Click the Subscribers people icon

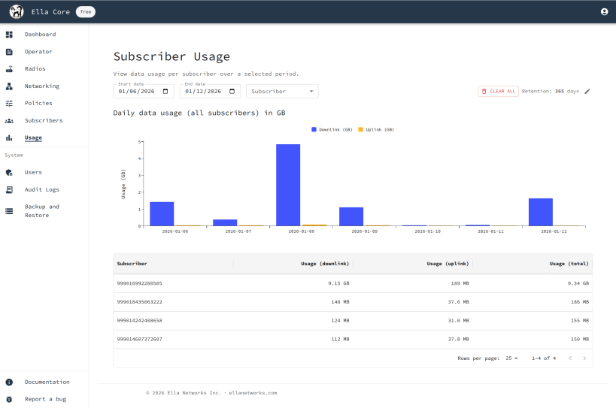pos(10,121)
